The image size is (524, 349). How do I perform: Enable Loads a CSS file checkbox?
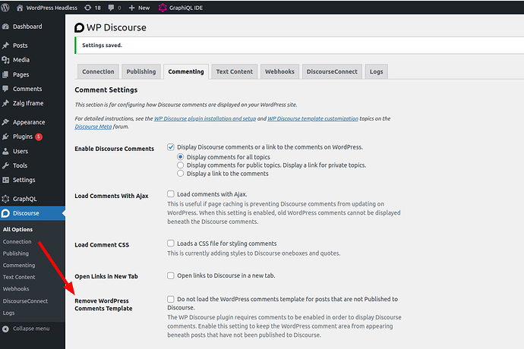(171, 243)
